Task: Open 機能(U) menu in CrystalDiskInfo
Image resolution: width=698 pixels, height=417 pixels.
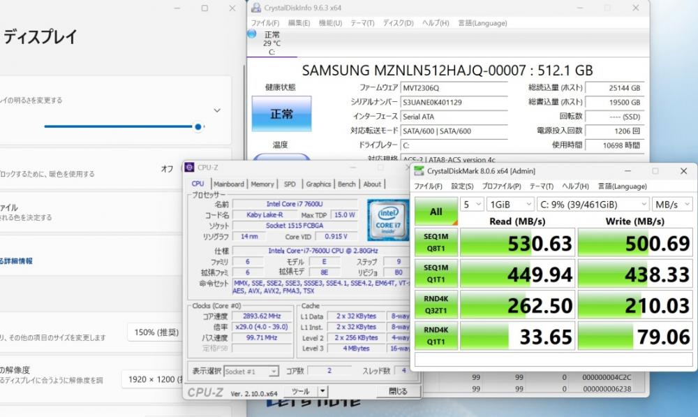Action: (x=330, y=23)
